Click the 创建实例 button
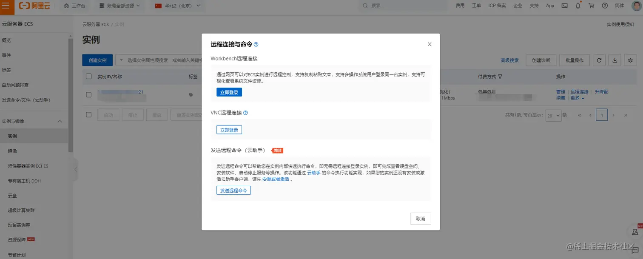643x259 pixels. [97, 60]
